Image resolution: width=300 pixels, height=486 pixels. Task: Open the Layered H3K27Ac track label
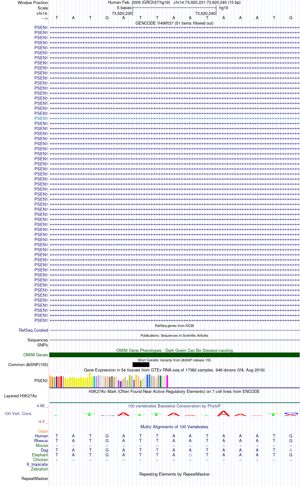point(21,396)
